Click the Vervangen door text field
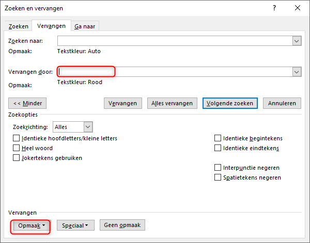The width and height of the screenshot is (310, 243). 174,72
